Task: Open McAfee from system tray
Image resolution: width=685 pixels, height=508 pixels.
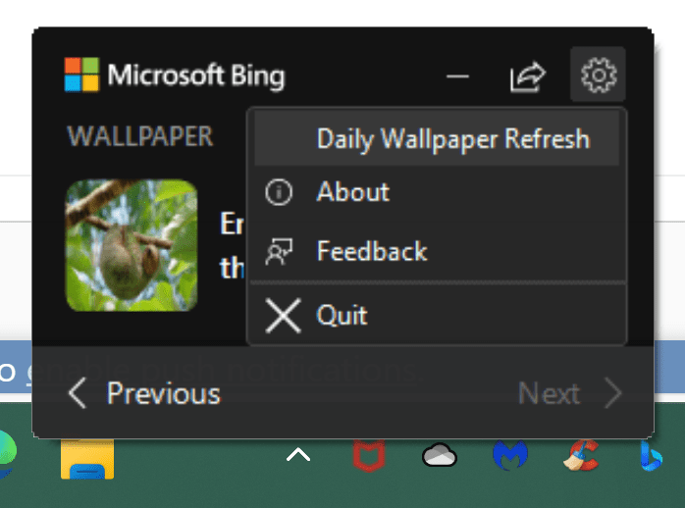Action: pos(369,455)
